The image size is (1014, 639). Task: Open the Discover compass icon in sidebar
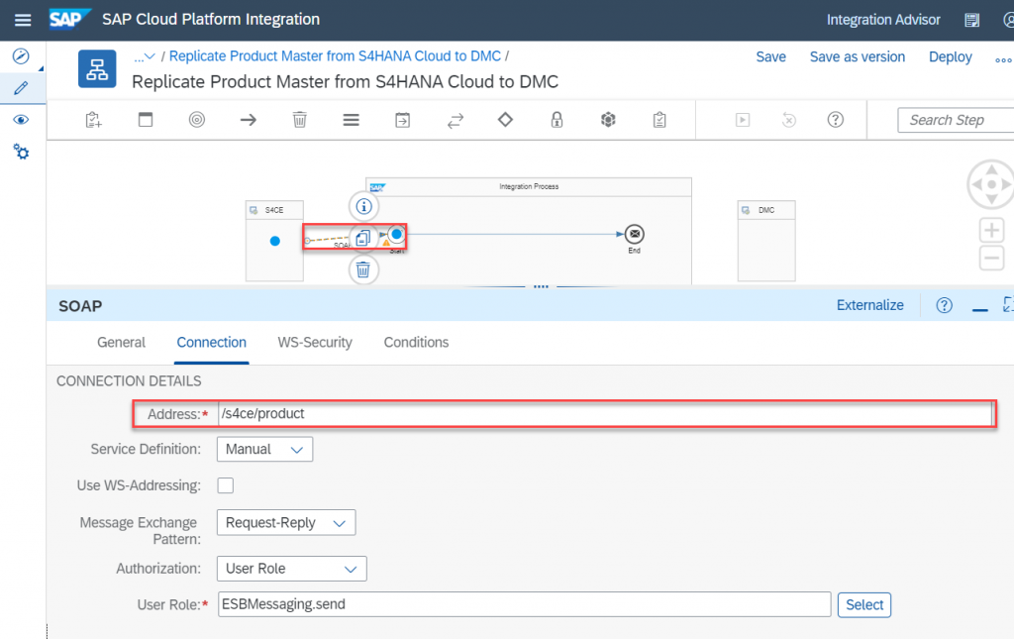21,56
